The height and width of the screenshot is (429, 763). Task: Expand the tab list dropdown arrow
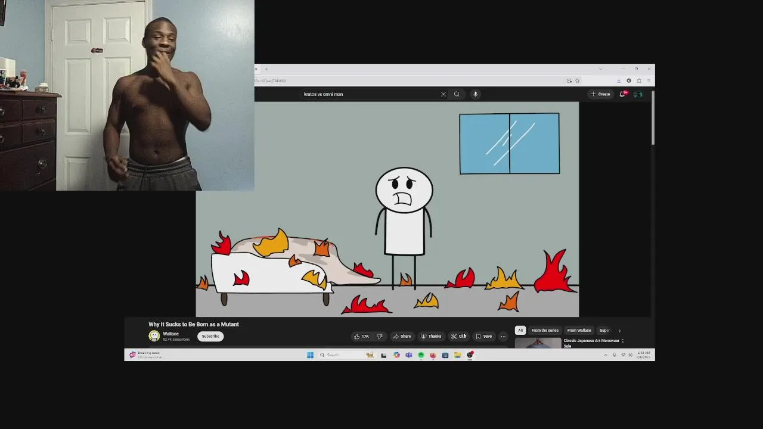pyautogui.click(x=600, y=69)
